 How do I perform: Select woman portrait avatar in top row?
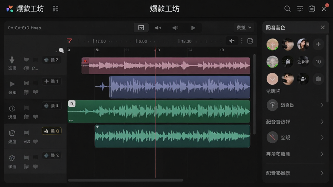click(x=303, y=44)
